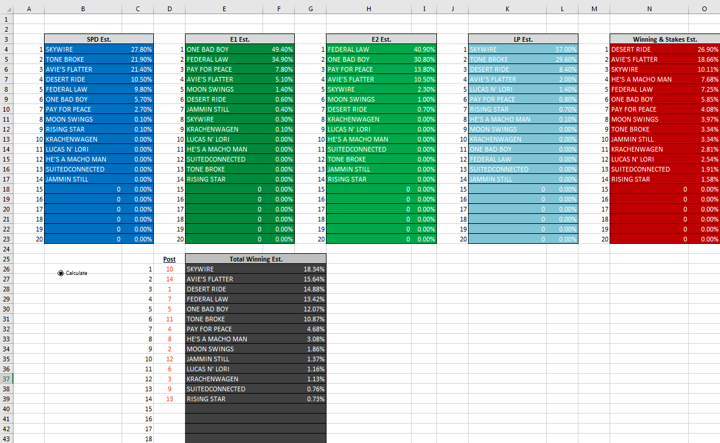Click the Total Winning Est. header cell
This screenshot has width=720, height=443.
point(255,259)
